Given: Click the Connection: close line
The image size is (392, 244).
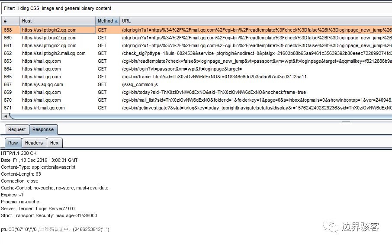Looking at the screenshot, I should tap(20, 181).
